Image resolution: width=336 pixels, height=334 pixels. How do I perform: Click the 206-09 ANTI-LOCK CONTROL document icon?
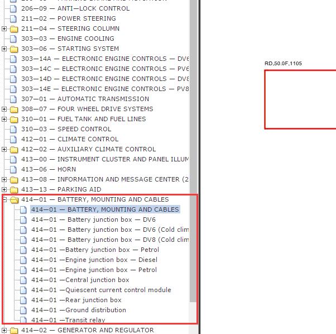pyautogui.click(x=13, y=8)
